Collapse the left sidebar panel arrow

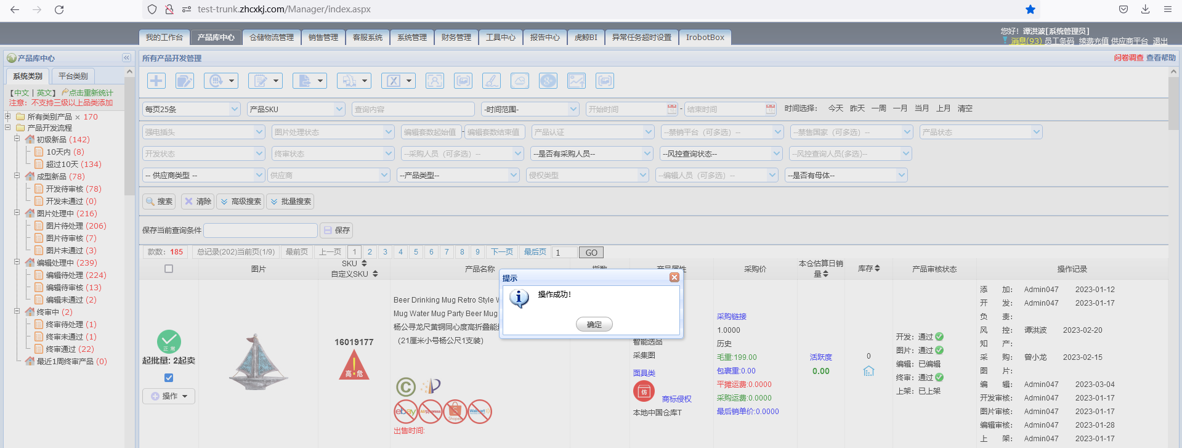click(x=126, y=58)
